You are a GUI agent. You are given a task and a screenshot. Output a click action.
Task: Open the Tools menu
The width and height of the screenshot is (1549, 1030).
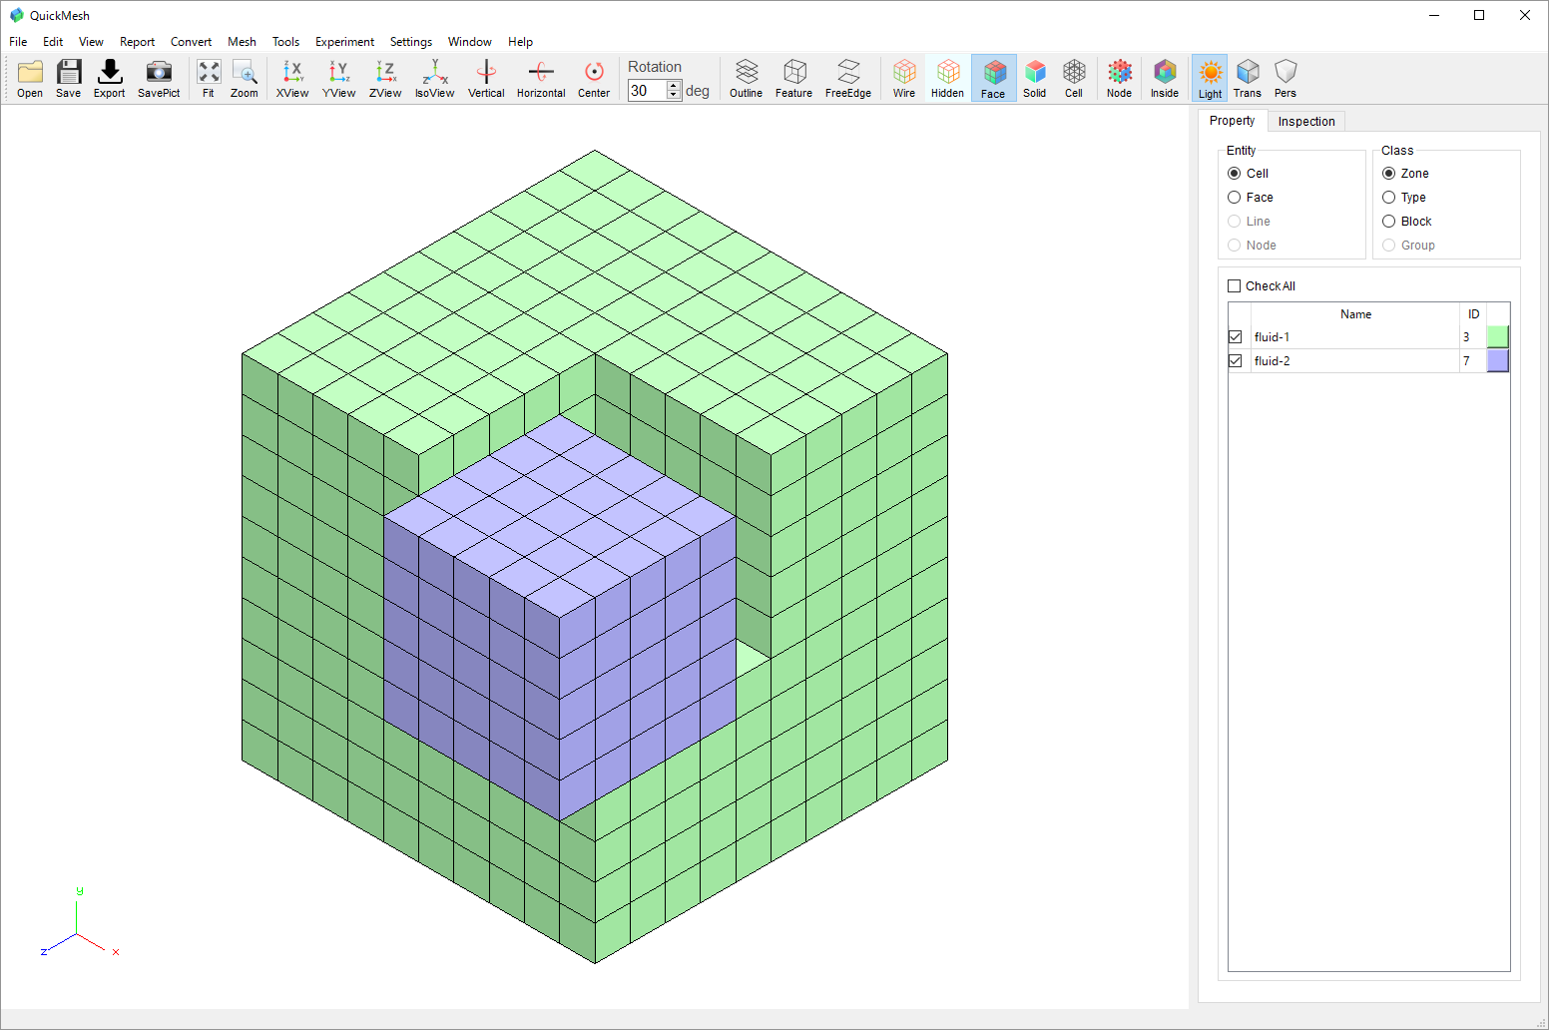pyautogui.click(x=285, y=42)
